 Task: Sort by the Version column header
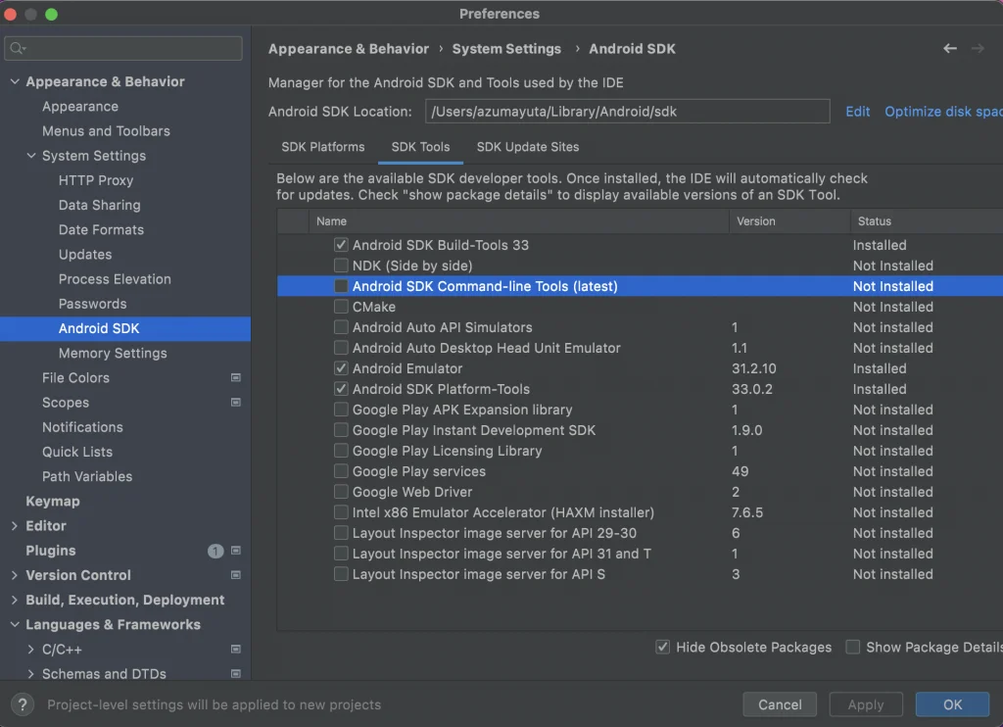tap(789, 220)
